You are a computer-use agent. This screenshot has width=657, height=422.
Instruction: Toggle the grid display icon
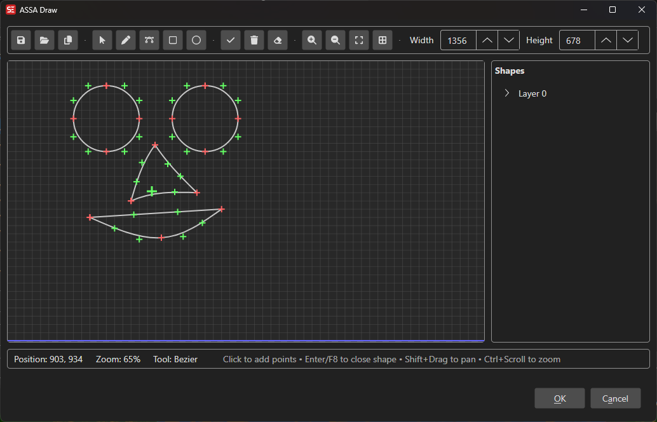pos(382,39)
